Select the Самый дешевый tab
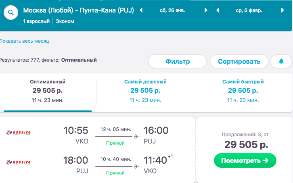The width and height of the screenshot is (293, 183). [x=145, y=91]
